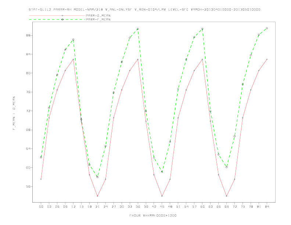Select the red O_MEAN plus marker at hour 45
Screen dimensions: 291x225
162,196
